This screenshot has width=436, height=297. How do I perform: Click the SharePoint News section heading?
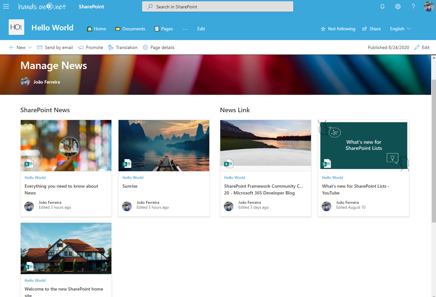tap(45, 110)
